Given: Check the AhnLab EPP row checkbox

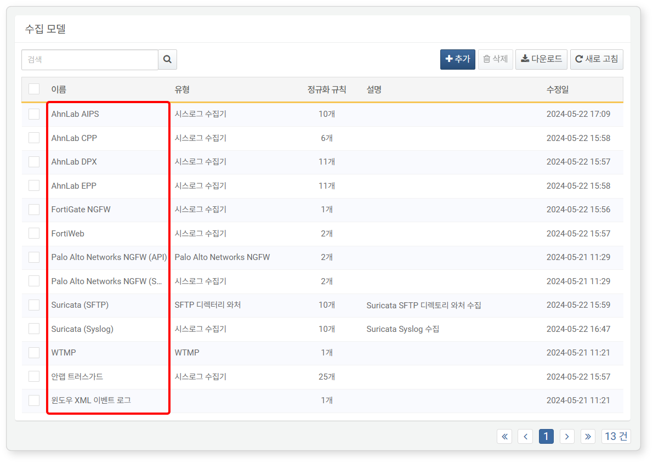Looking at the screenshot, I should click(x=34, y=186).
